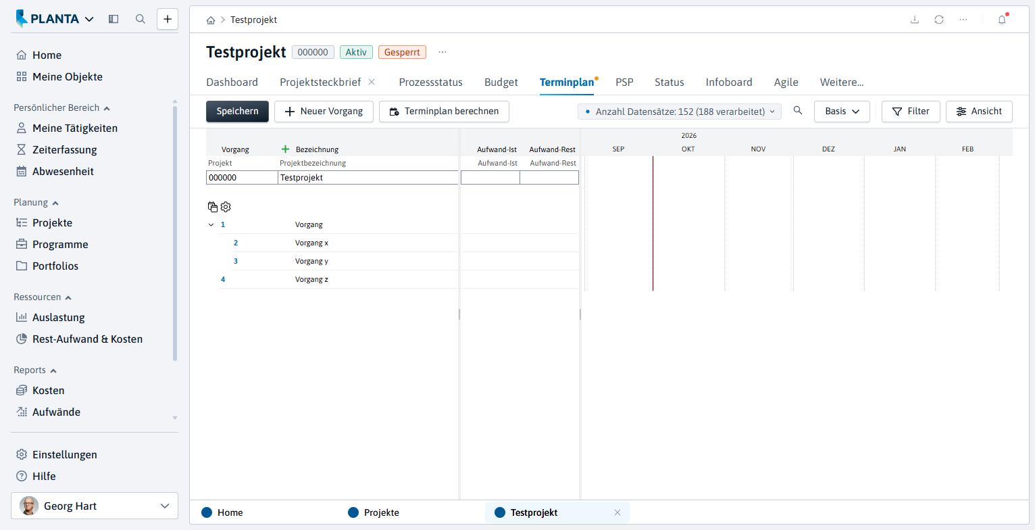Click the download icon in header
Screen dimensions: 1035x530
[915, 20]
